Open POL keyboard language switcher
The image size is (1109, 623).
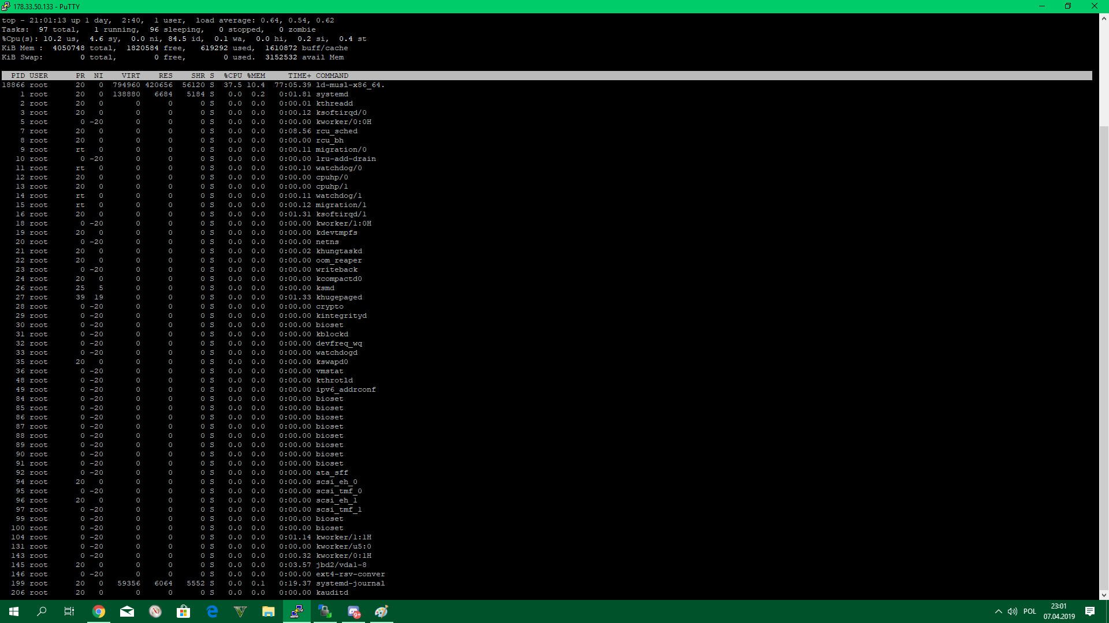click(x=1030, y=611)
